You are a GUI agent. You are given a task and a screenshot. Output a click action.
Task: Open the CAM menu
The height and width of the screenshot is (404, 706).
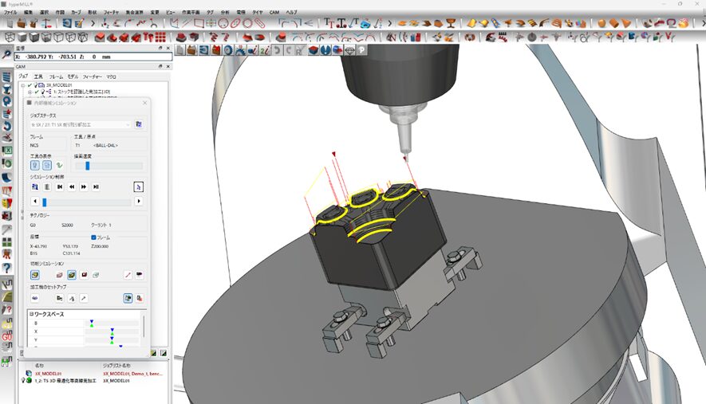point(274,14)
